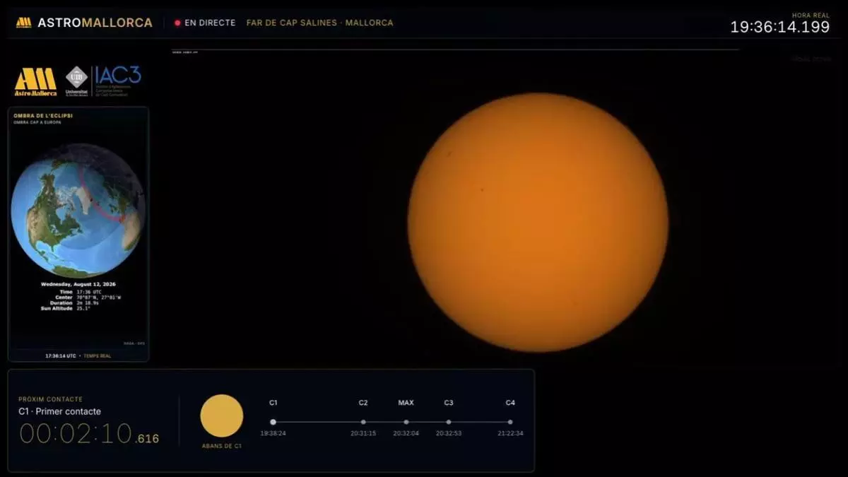This screenshot has height=477, width=848.
Task: Click the 20:32:53 time under C3
Action: (449, 433)
